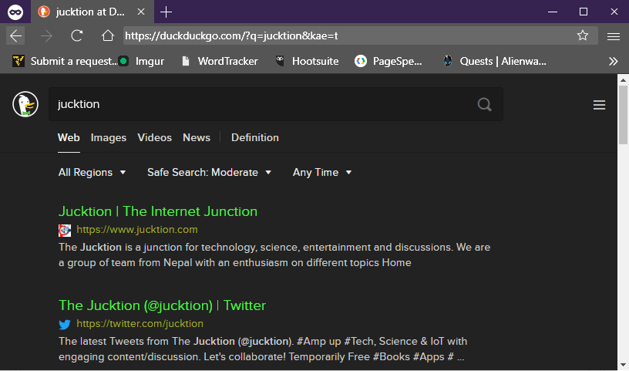Click the DuckDuckGo duck logo

25,104
